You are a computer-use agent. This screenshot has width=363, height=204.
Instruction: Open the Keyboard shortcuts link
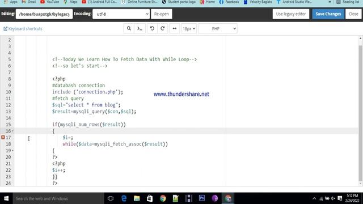coord(23,29)
